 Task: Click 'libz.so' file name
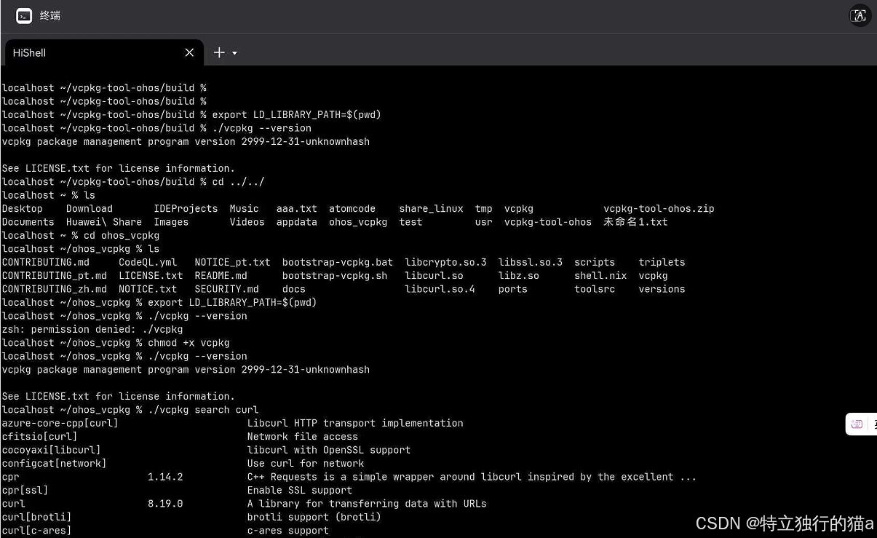(519, 275)
